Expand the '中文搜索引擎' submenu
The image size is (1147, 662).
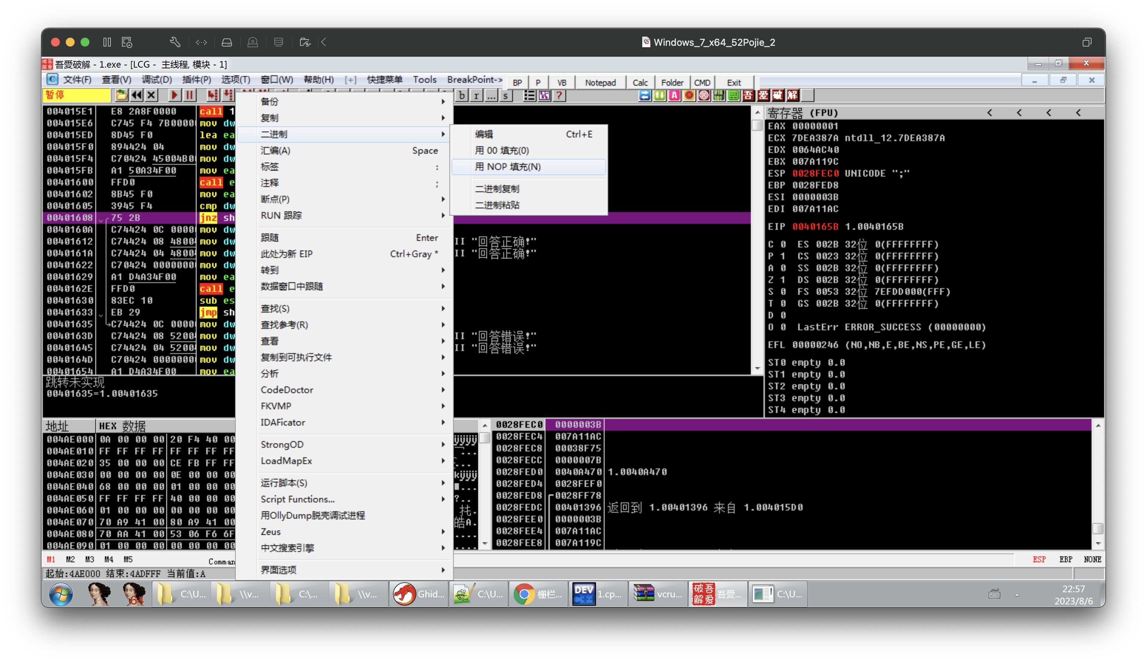click(x=345, y=548)
